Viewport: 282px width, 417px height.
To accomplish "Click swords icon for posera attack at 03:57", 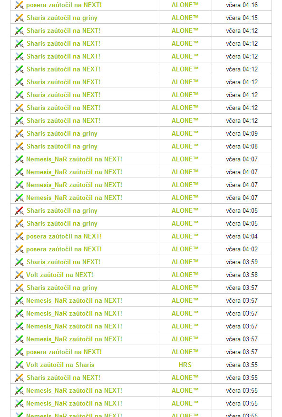I will (19, 352).
